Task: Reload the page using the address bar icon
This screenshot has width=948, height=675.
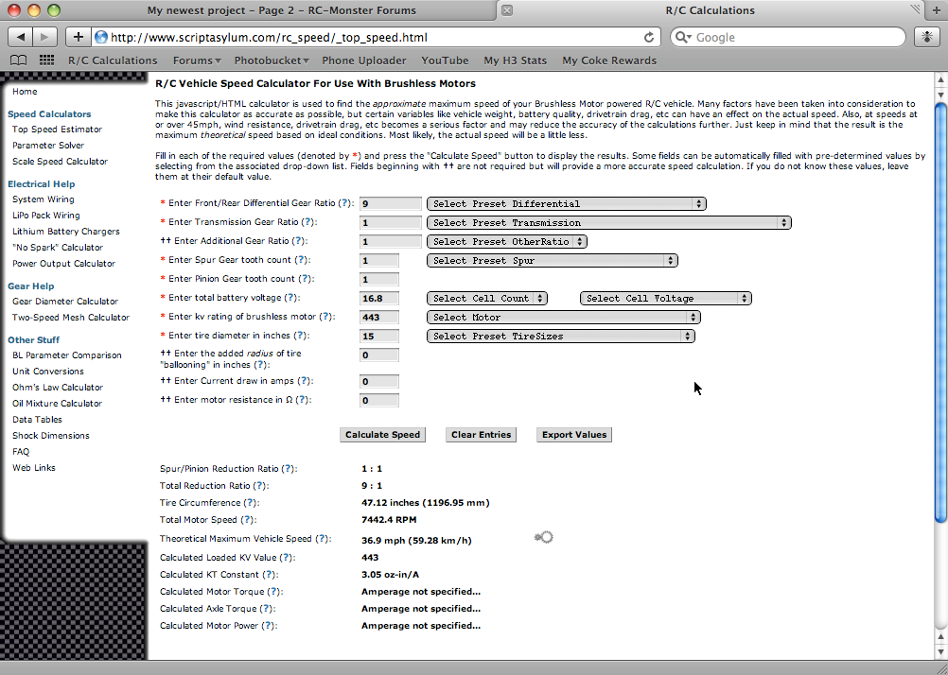Action: pyautogui.click(x=648, y=38)
